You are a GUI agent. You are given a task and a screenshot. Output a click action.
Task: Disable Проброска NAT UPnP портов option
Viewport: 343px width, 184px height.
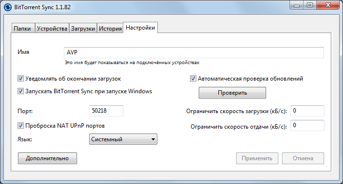tap(20, 126)
